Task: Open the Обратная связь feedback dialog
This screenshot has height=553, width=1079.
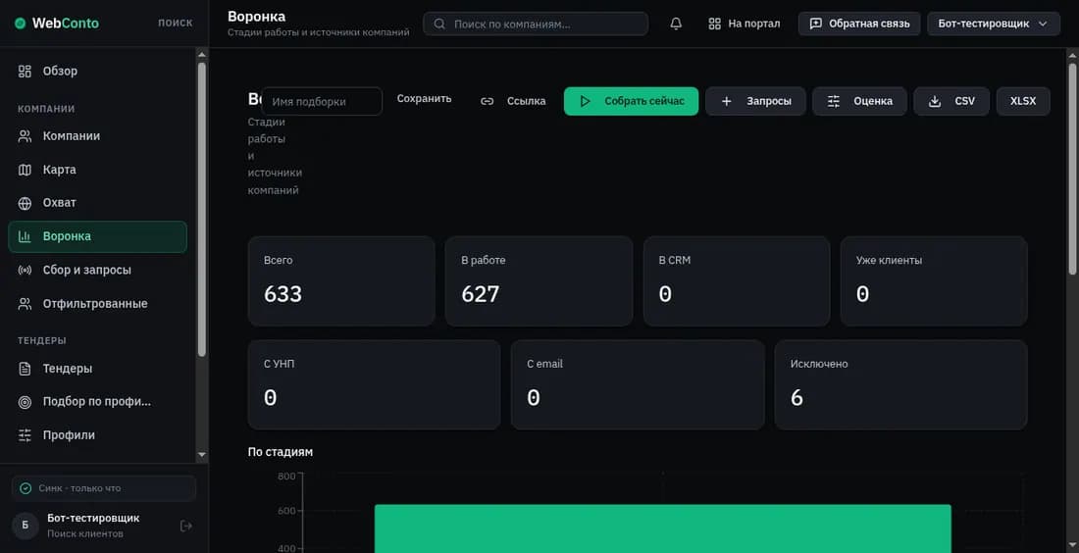Action: pyautogui.click(x=859, y=24)
